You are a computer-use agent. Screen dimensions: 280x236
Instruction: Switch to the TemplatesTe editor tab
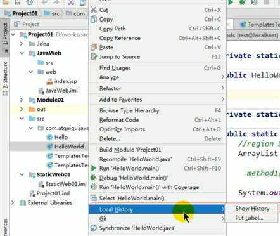(x=259, y=25)
